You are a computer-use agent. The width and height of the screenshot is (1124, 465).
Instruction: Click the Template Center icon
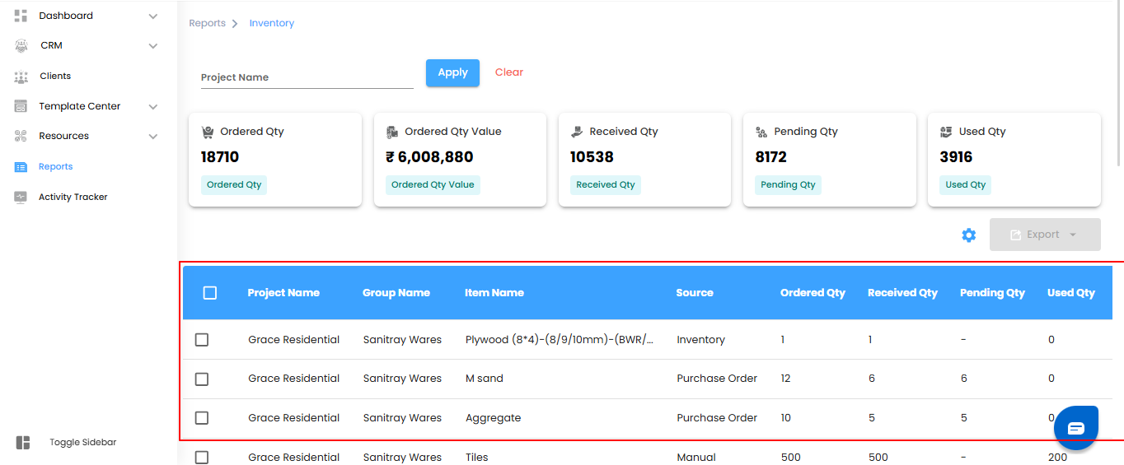[21, 106]
